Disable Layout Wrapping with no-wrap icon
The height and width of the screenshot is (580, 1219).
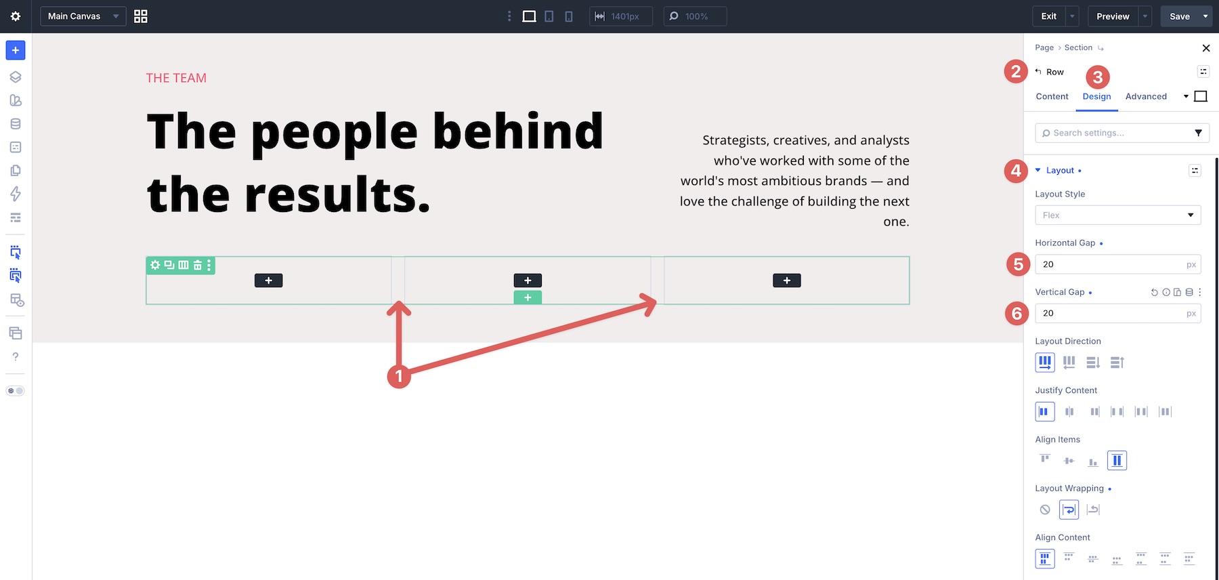tap(1045, 510)
